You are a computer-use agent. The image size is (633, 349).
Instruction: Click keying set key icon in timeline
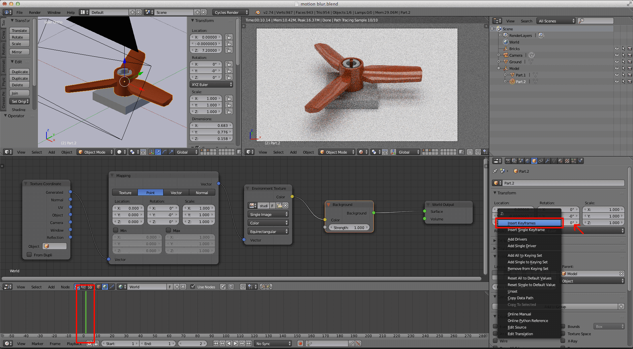(x=309, y=343)
